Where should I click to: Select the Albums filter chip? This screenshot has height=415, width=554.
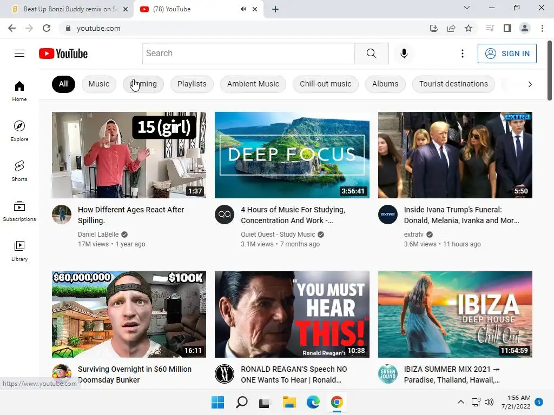385,84
